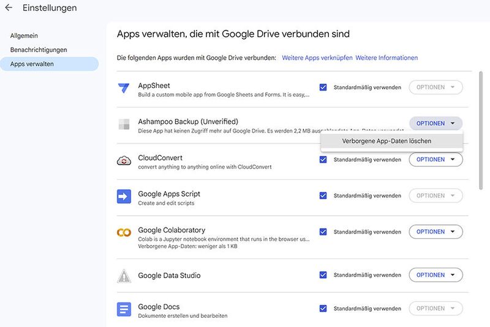Screen dimensions: 490x327
Task: Click the Ashampoo Backup placeholder icon
Action: [x=124, y=124]
